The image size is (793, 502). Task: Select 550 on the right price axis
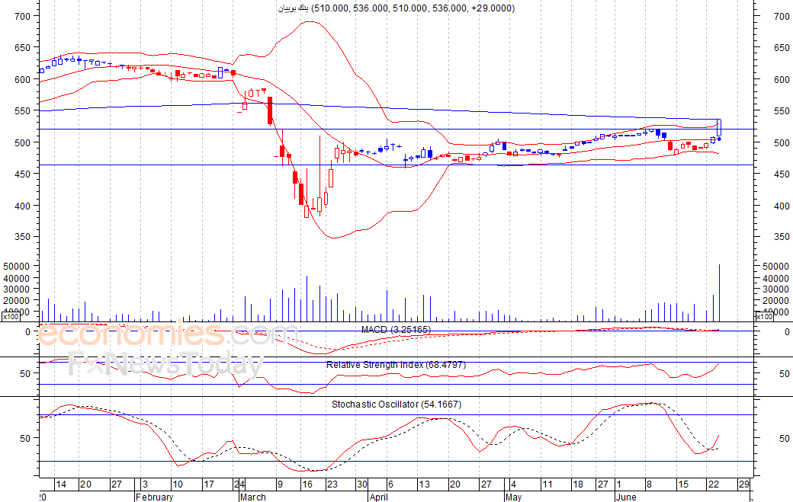(782, 110)
